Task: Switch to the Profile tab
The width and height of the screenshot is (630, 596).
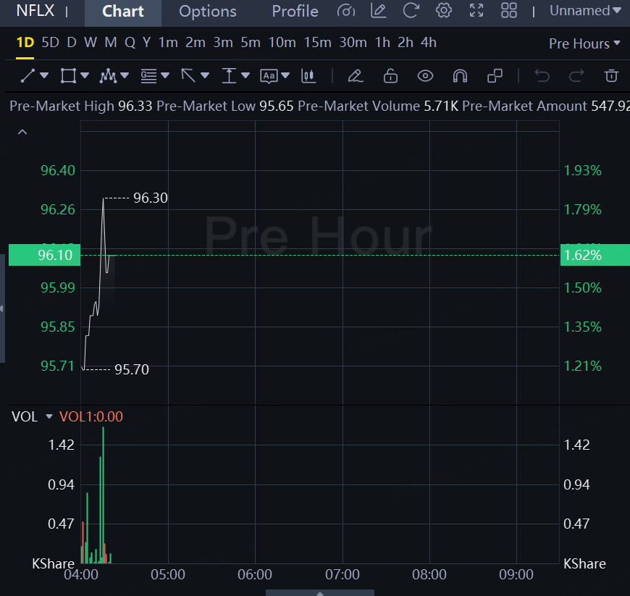Action: tap(295, 12)
